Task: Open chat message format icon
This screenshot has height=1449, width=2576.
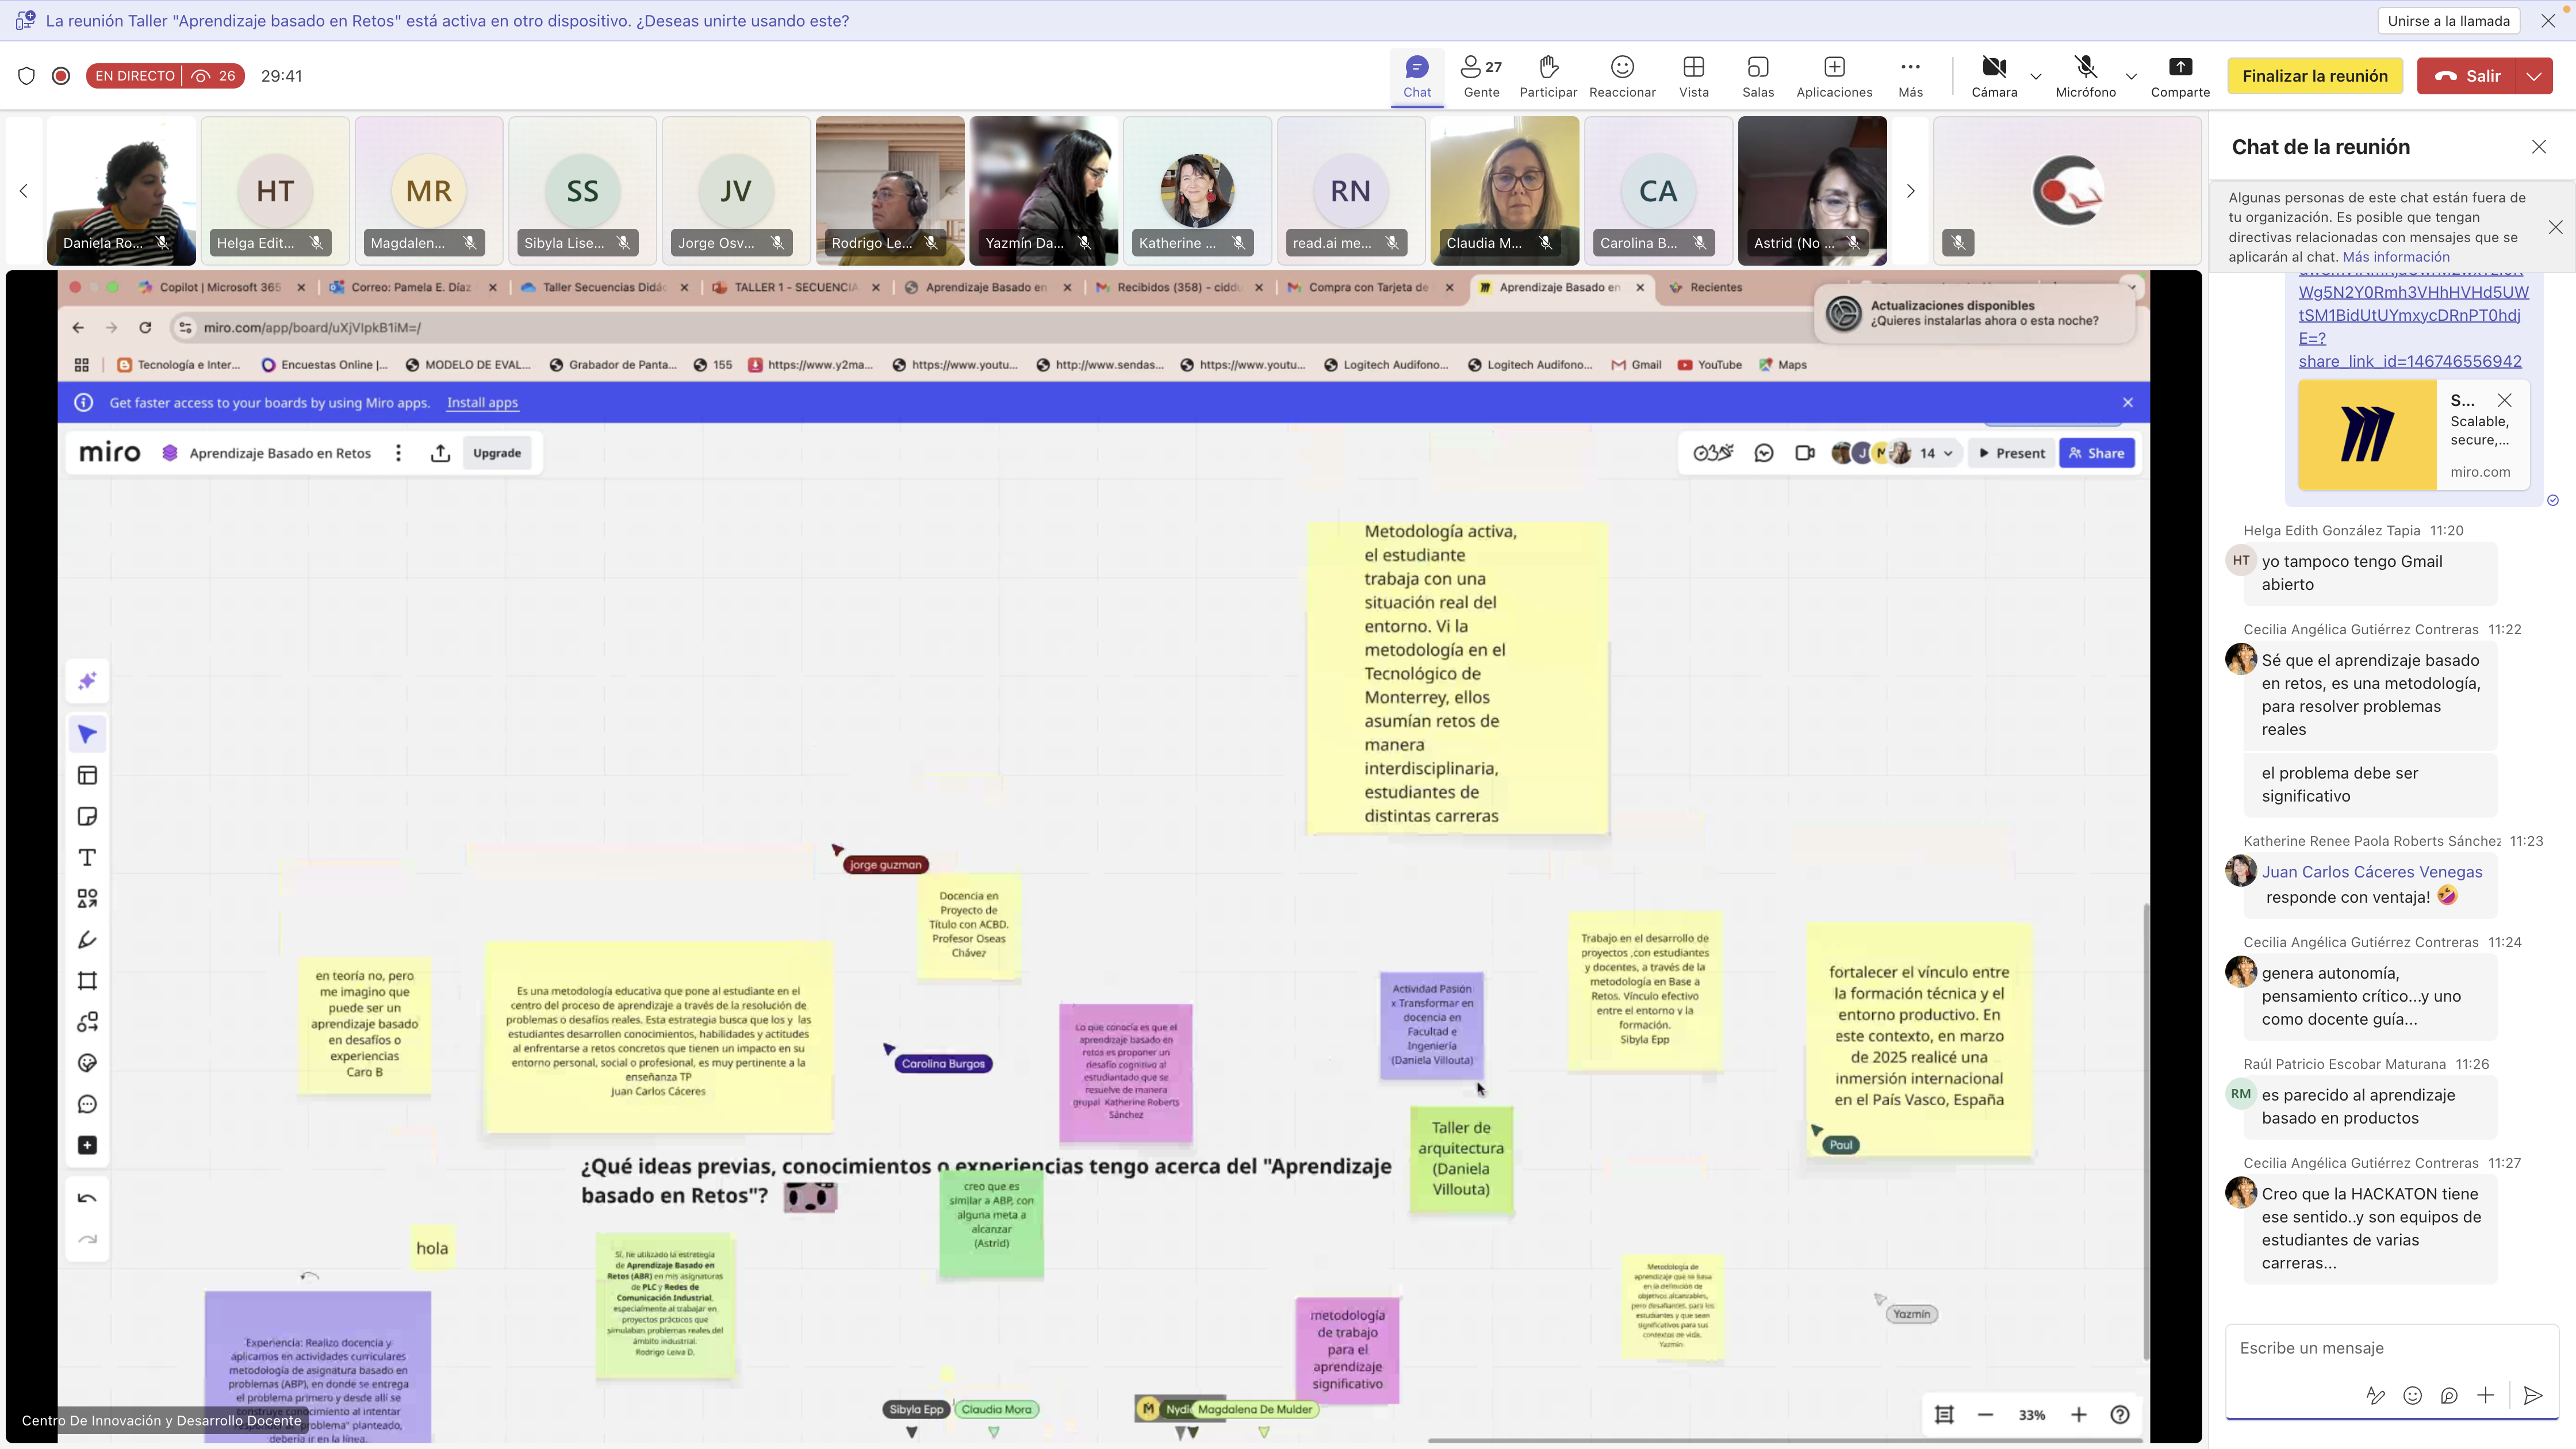Action: (2375, 1396)
